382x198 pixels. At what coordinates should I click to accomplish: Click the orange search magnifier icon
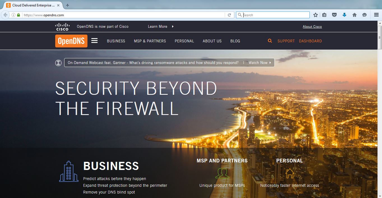[x=270, y=41]
